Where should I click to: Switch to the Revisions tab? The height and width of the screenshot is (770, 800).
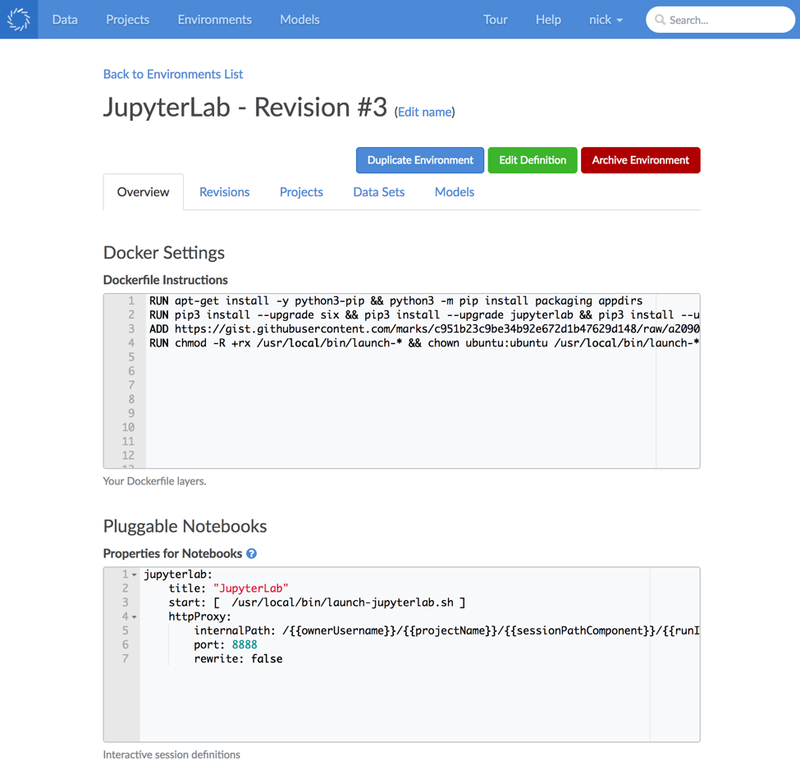point(224,191)
